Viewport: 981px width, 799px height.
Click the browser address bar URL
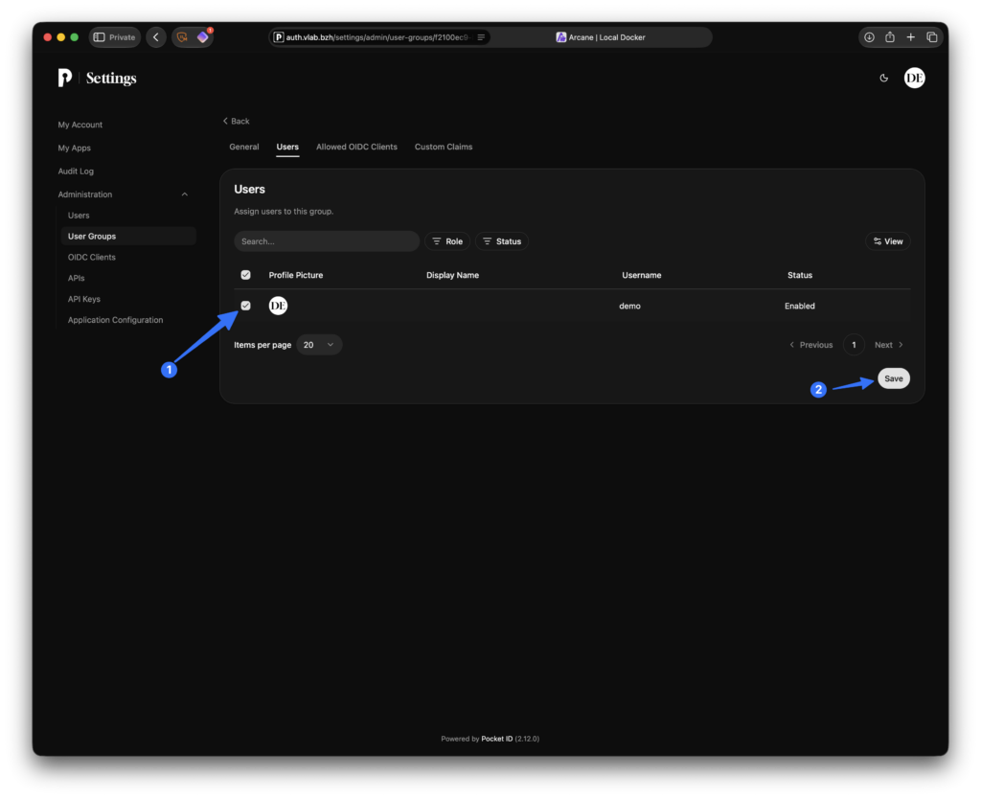coord(377,37)
